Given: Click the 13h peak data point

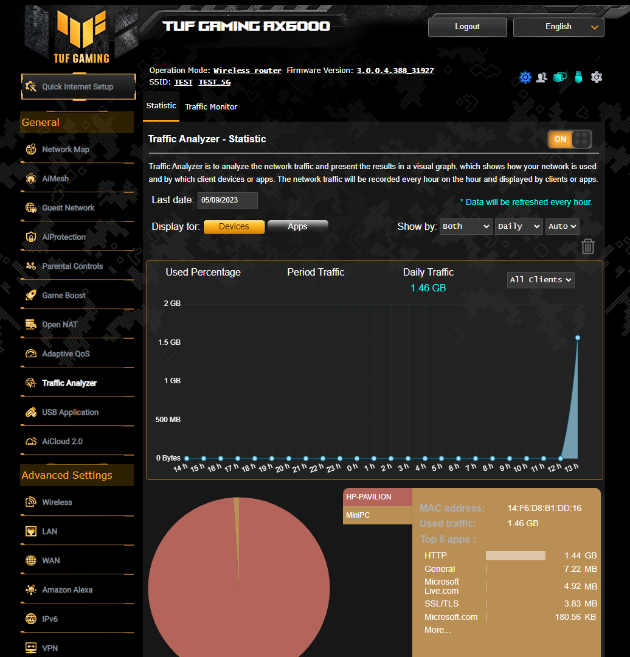Looking at the screenshot, I should point(578,338).
